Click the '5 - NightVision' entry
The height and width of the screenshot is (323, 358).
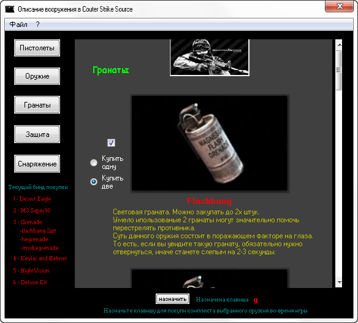pyautogui.click(x=31, y=271)
